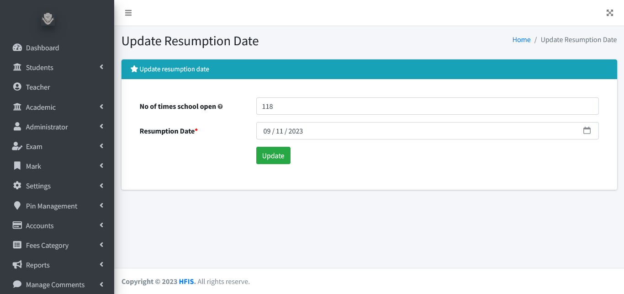Screen dimensions: 624x294
Task: Click the Mark bookmark icon
Action: (17, 166)
